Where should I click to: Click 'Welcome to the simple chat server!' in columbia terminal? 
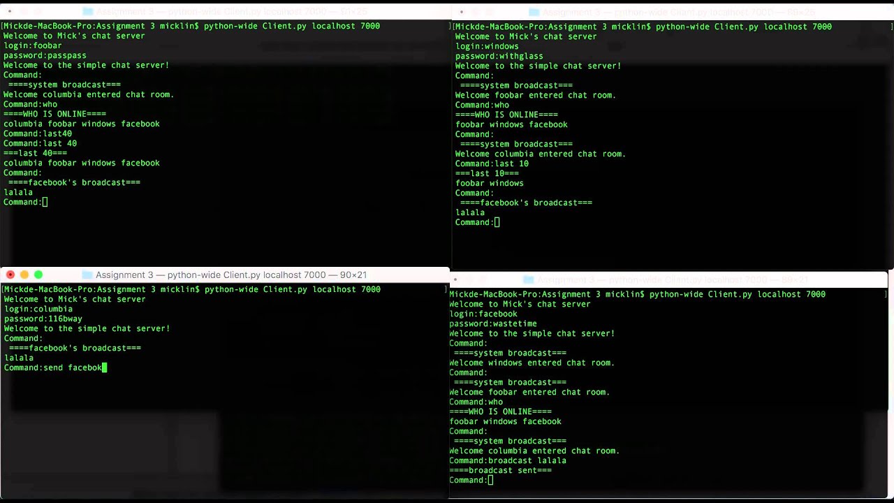tap(87, 328)
